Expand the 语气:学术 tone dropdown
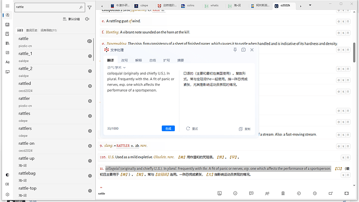359x202 pixels. 117,68
